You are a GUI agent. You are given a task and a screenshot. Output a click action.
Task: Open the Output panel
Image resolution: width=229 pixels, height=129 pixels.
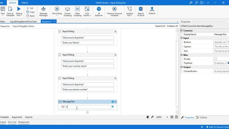click(3, 122)
